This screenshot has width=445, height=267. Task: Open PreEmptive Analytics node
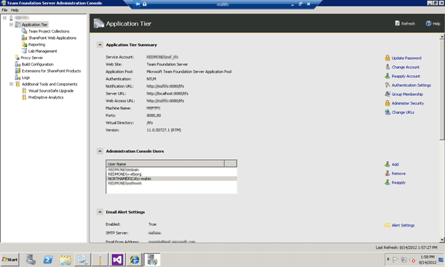(46, 97)
